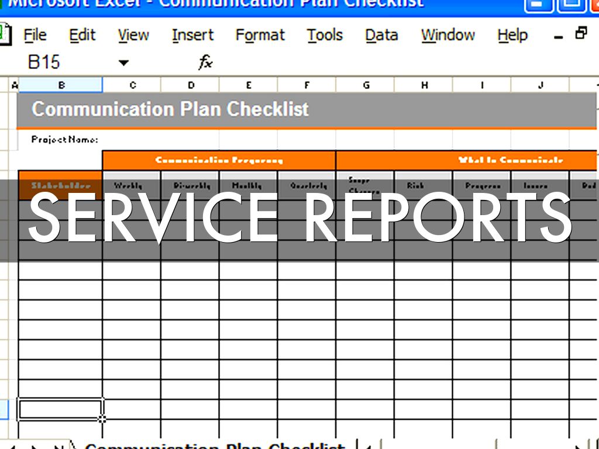Click the Excel workbook icon beside File
Screen dimensions: 599x449
tap(5, 34)
